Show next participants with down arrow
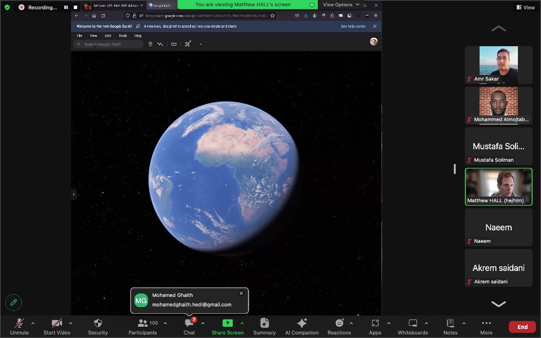541x338 pixels. coord(499,304)
